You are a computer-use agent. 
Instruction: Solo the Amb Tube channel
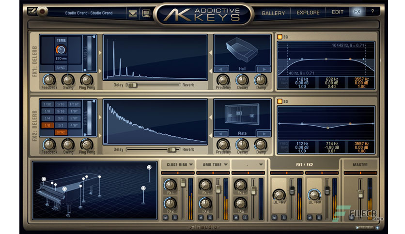(210, 218)
